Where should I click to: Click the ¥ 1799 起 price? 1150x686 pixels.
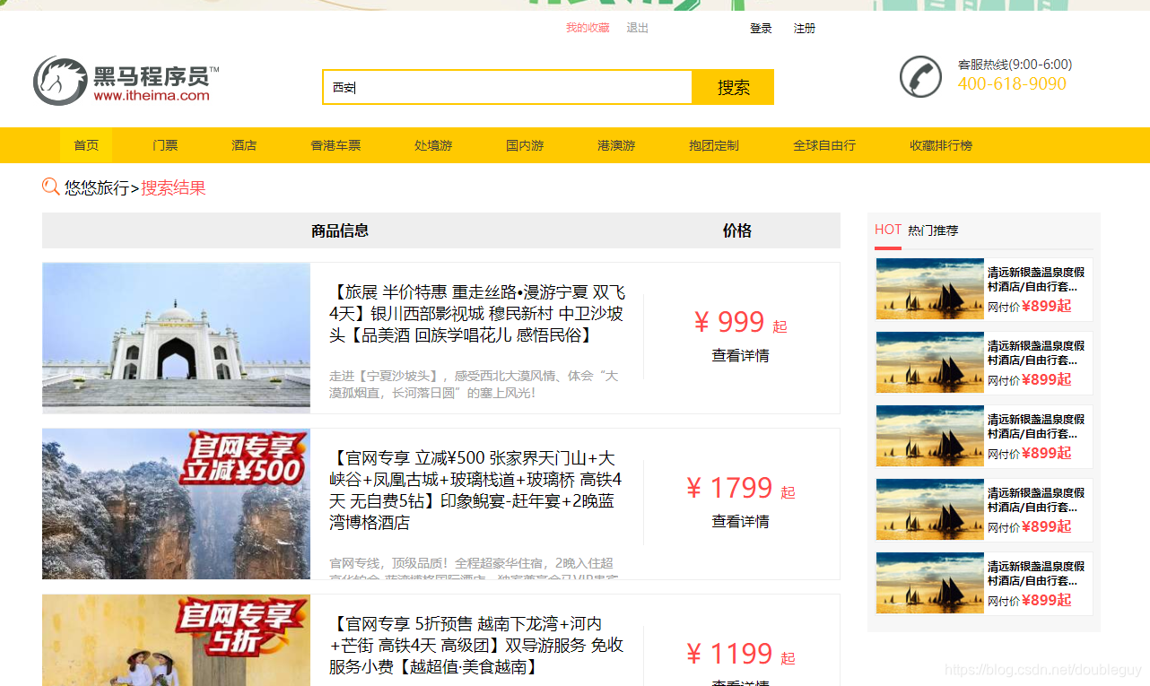tap(741, 488)
